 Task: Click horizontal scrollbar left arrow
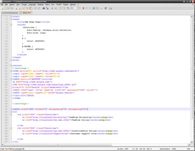pos(2,144)
